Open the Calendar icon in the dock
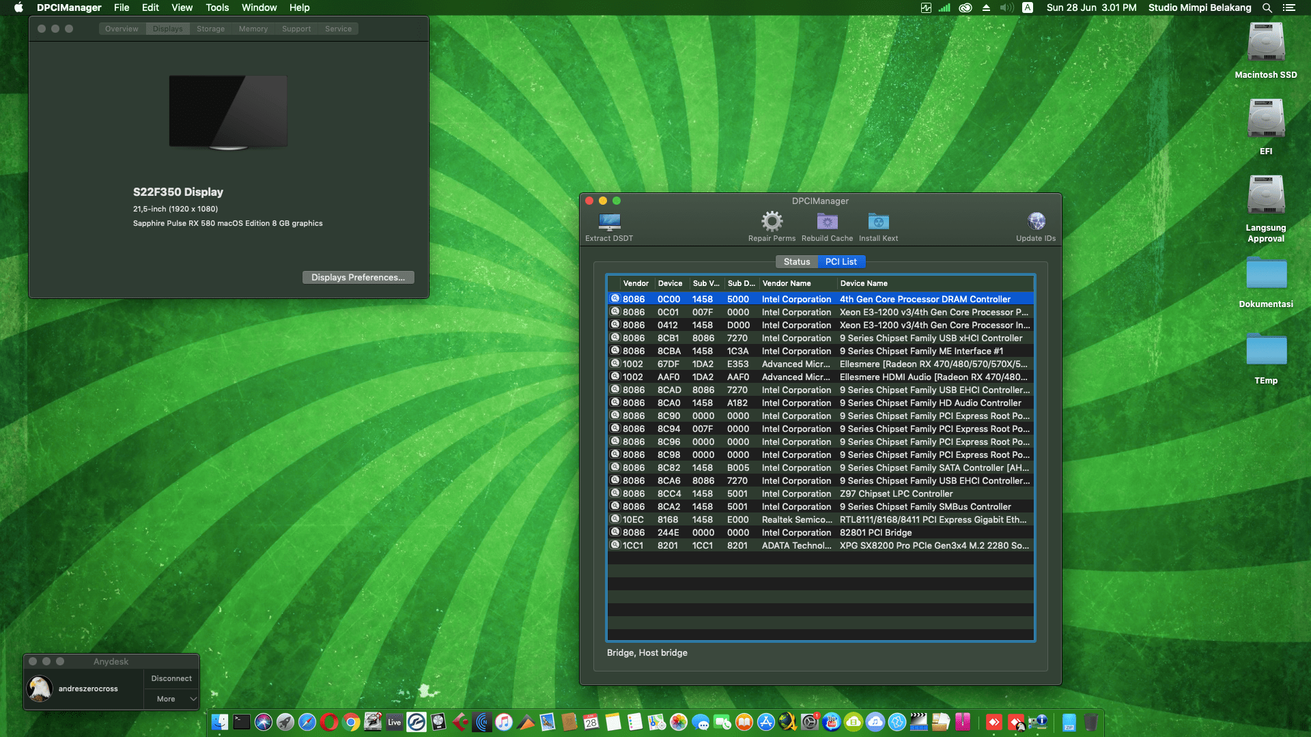Screen dimensions: 1311x737 pyautogui.click(x=591, y=722)
